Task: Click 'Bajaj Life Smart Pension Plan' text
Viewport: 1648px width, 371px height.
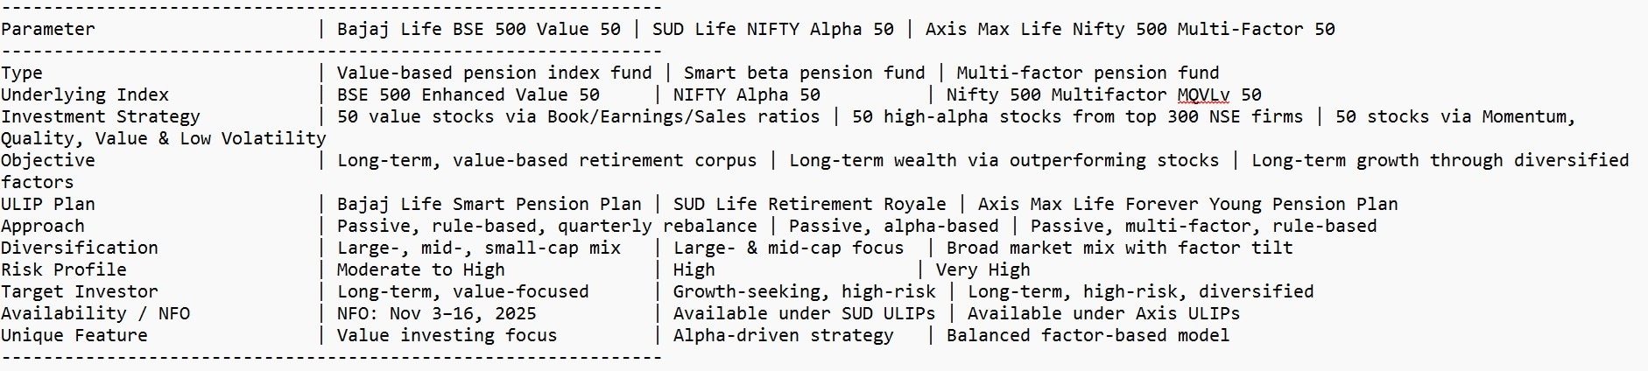Action: pyautogui.click(x=489, y=204)
